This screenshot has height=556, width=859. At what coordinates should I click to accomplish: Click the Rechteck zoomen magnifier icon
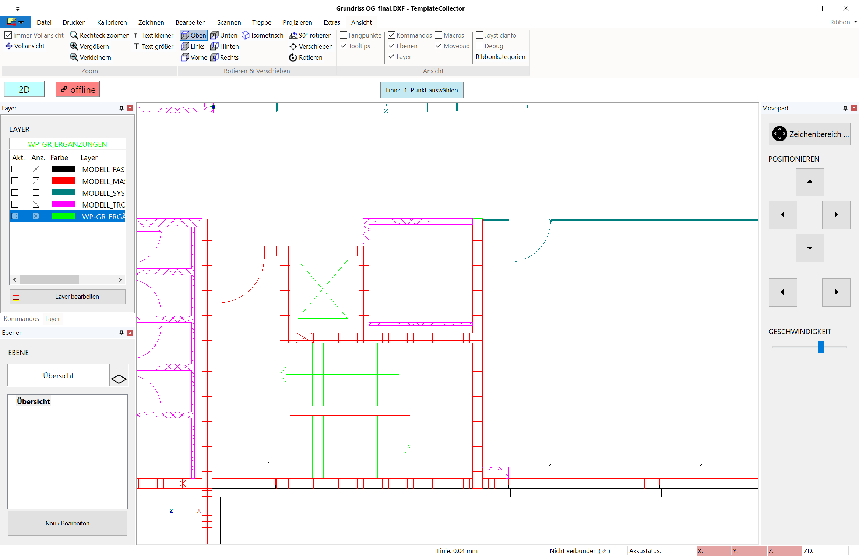(x=74, y=35)
